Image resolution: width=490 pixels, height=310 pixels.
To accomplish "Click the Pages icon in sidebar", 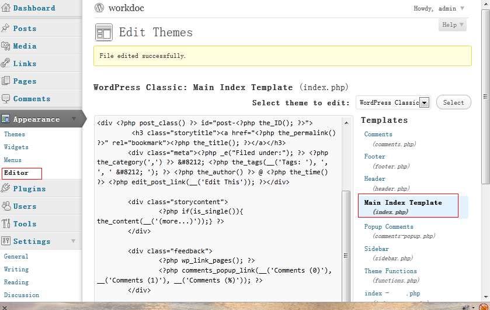I will (x=6, y=81).
